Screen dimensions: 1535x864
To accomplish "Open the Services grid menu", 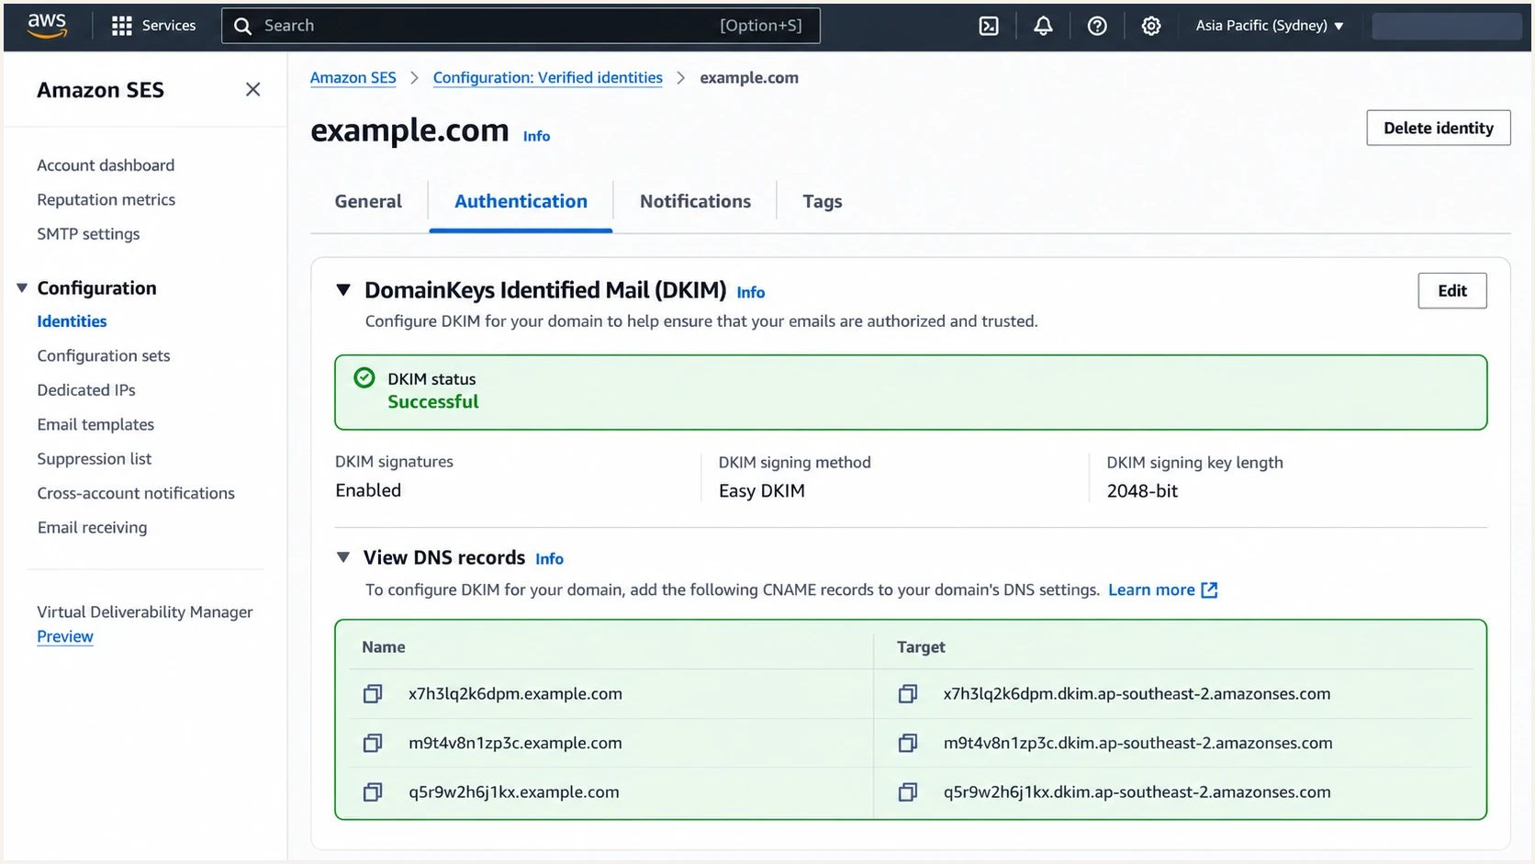I will tap(153, 26).
